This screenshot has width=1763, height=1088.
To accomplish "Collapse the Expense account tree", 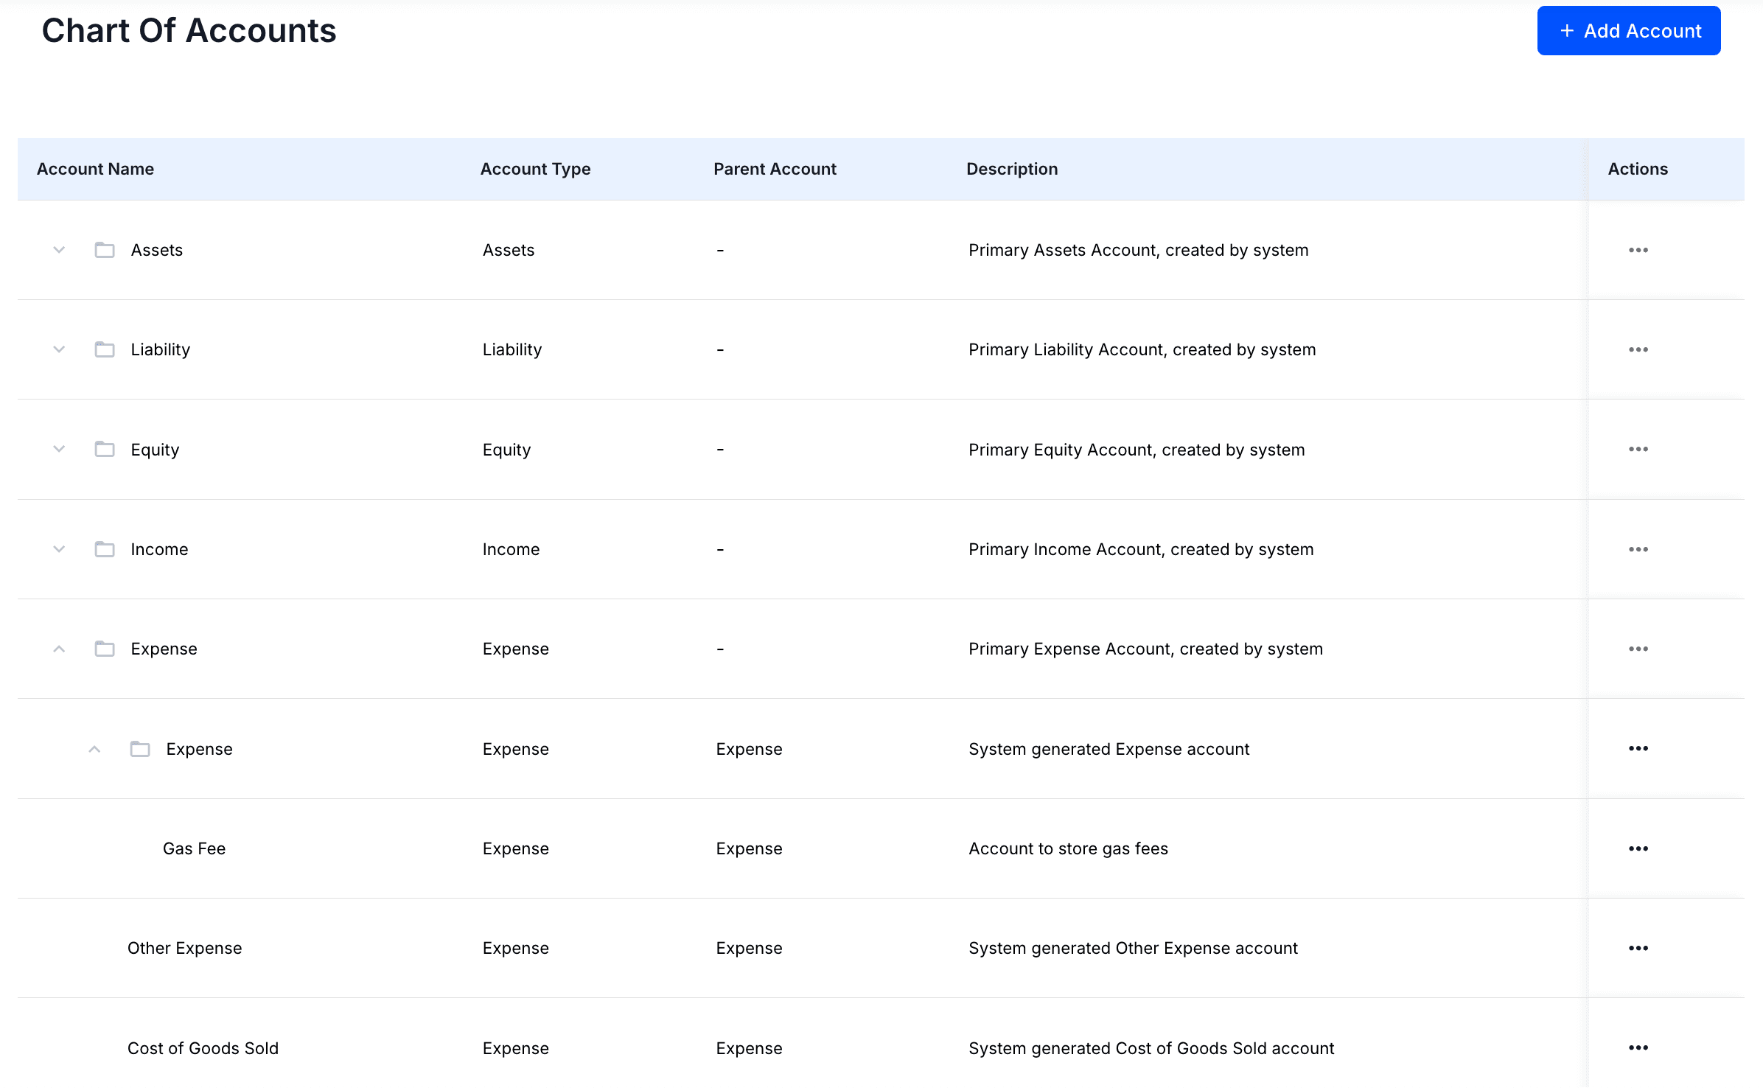I will coord(59,649).
